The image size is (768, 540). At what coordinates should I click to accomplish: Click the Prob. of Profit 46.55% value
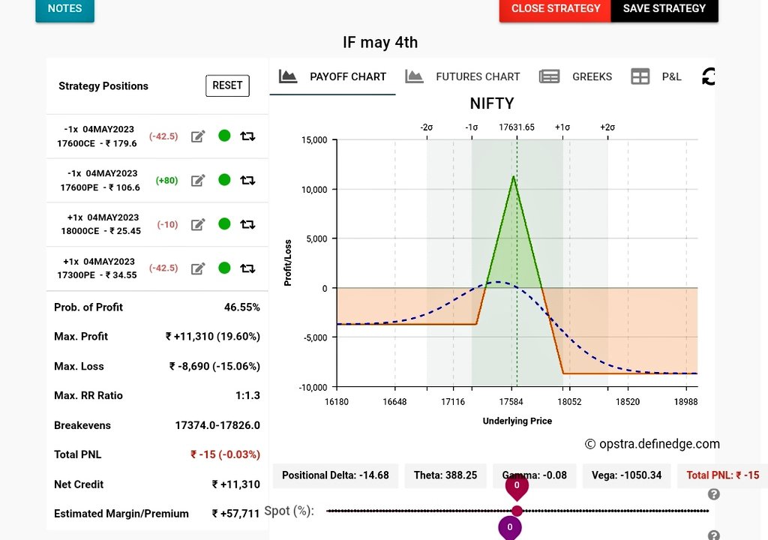pos(242,307)
